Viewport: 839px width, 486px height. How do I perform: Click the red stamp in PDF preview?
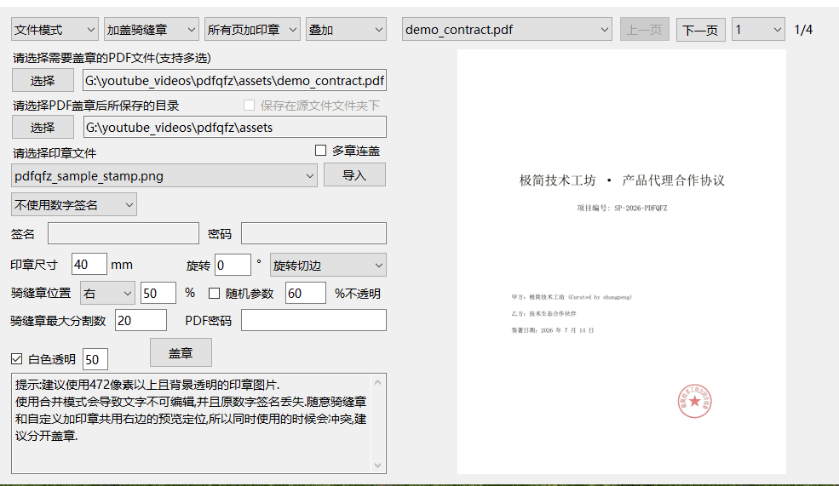[694, 400]
